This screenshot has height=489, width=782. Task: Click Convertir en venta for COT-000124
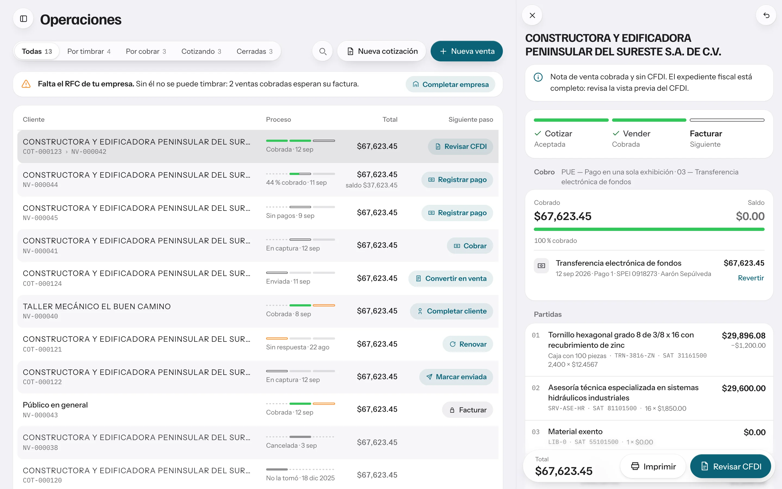[x=451, y=278]
